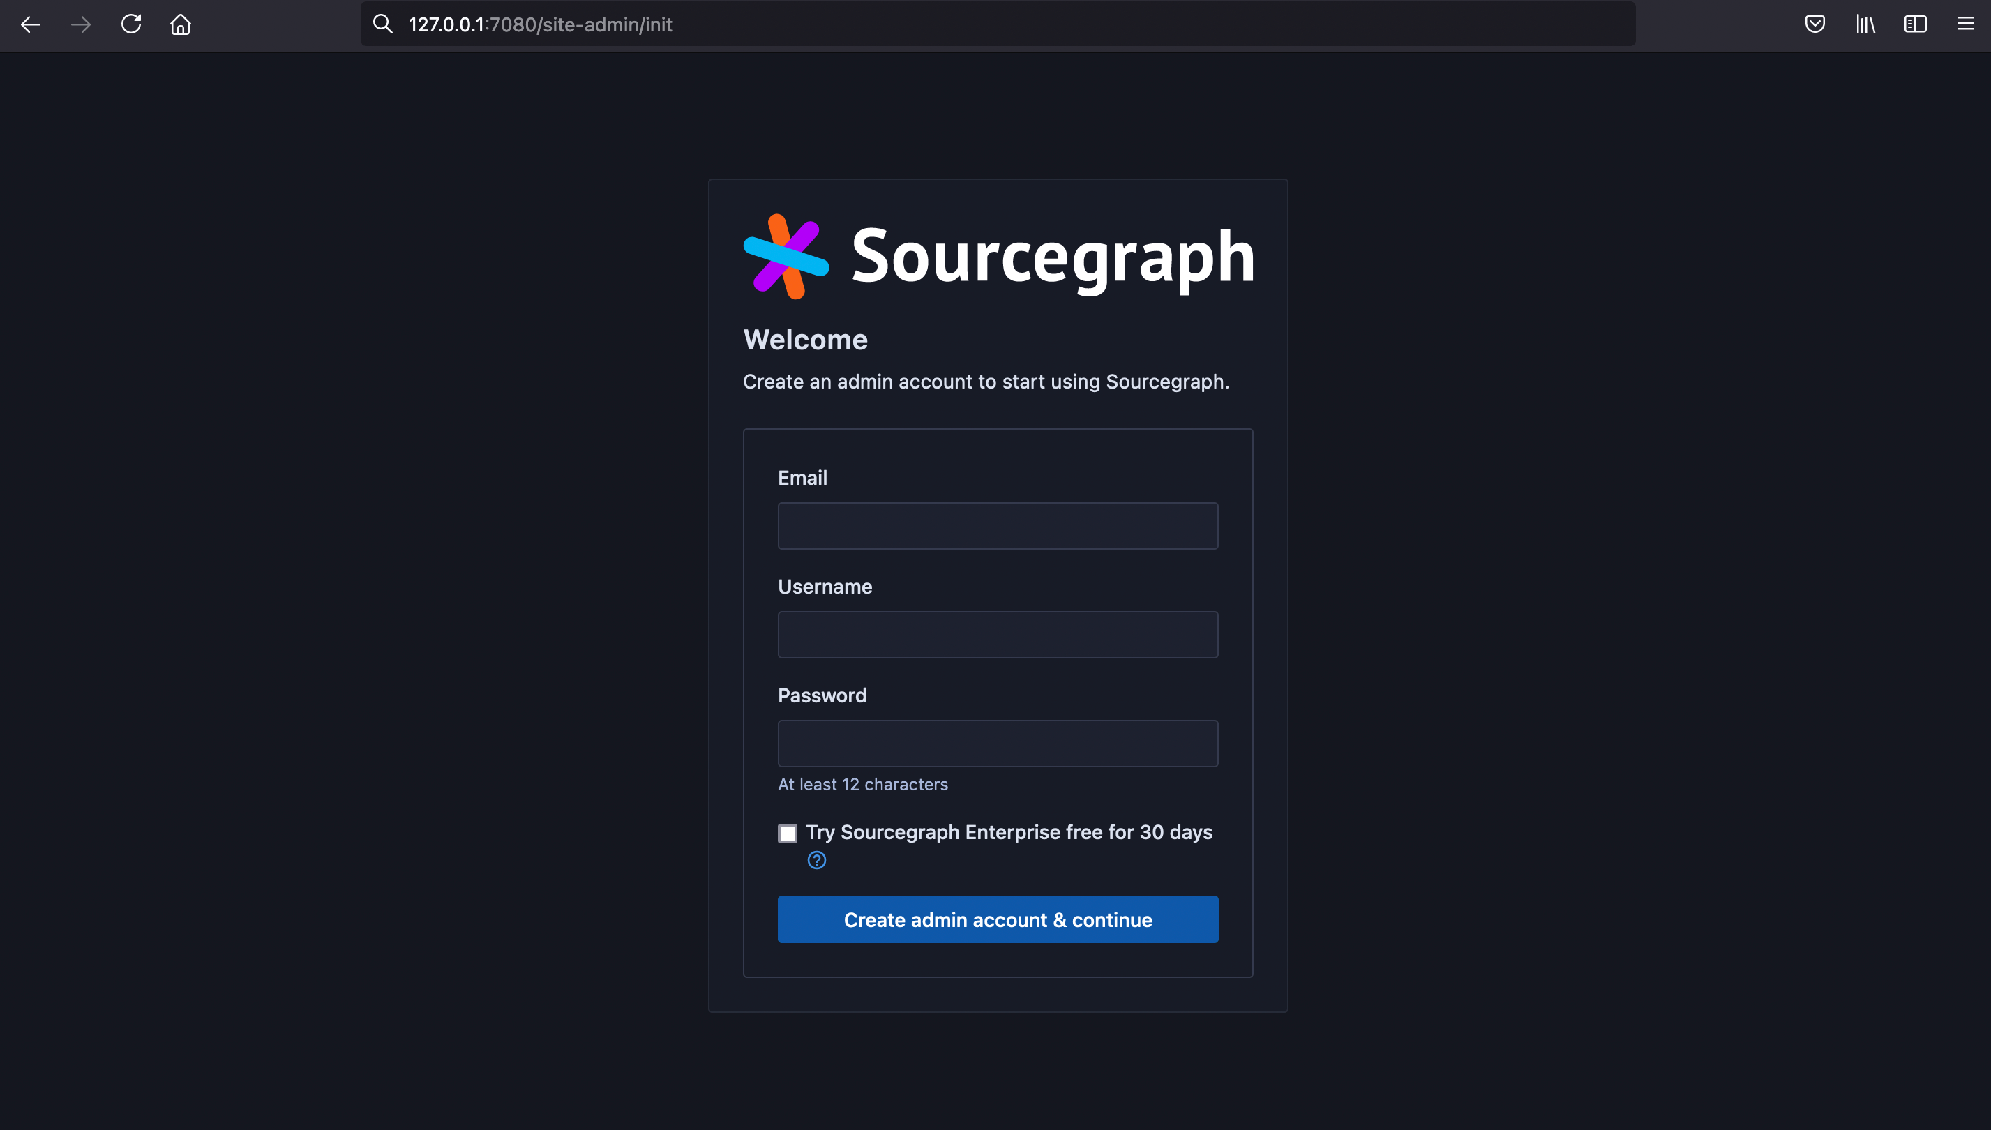This screenshot has height=1130, width=1991.
Task: Reload the page with the refresh icon
Action: [131, 24]
